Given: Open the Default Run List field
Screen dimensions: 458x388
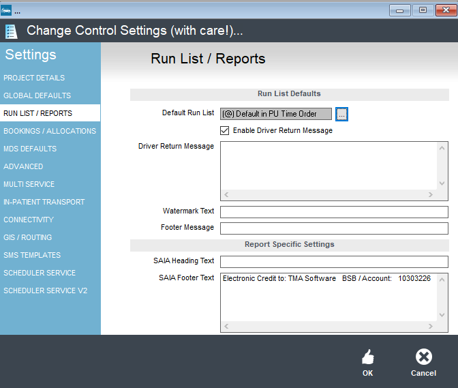Looking at the screenshot, I should pyautogui.click(x=276, y=114).
